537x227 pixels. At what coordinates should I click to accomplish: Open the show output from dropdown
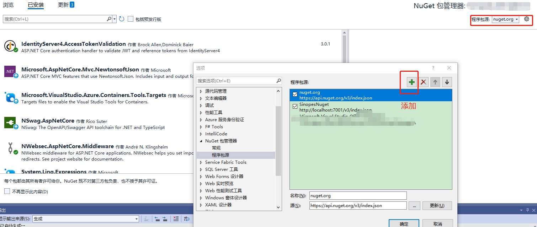(85, 219)
